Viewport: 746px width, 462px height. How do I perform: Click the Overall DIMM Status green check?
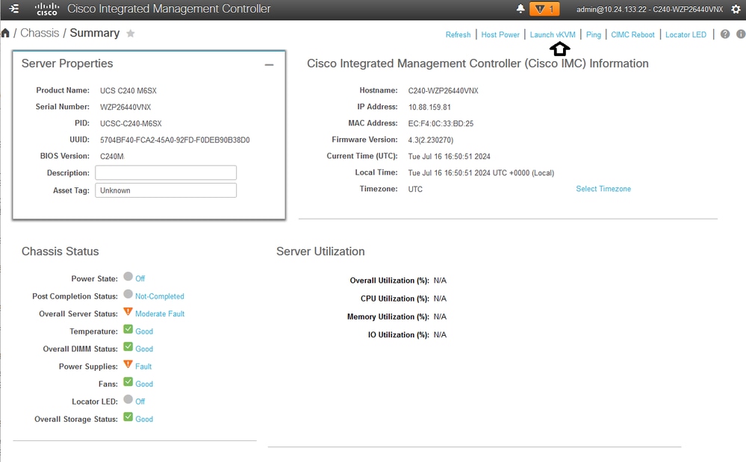point(128,346)
